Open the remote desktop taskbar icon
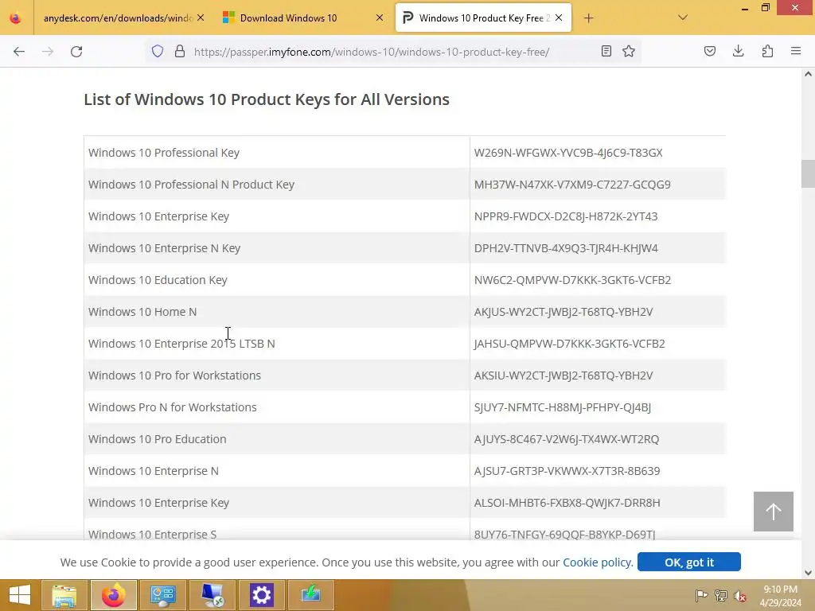The width and height of the screenshot is (815, 611). click(212, 595)
